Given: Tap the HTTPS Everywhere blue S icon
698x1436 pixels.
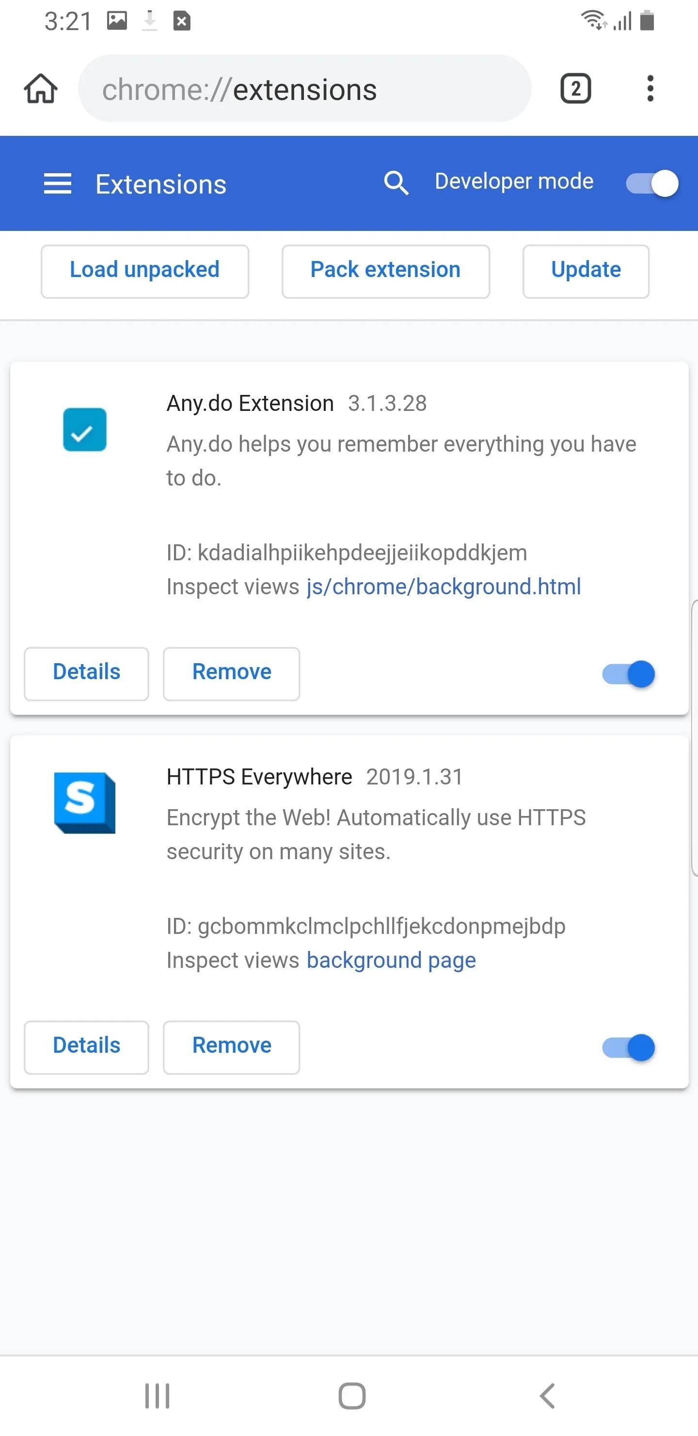Looking at the screenshot, I should click(85, 803).
